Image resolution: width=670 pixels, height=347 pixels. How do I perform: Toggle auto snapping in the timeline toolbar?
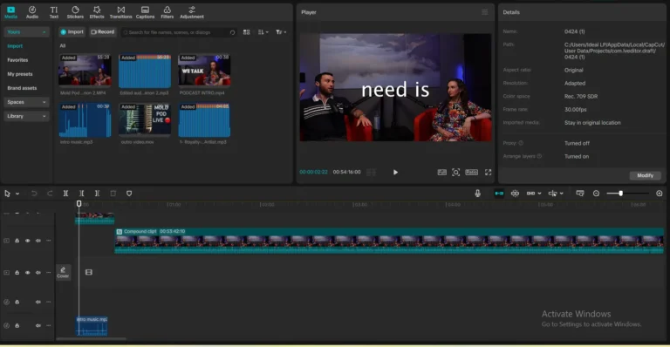(x=515, y=194)
